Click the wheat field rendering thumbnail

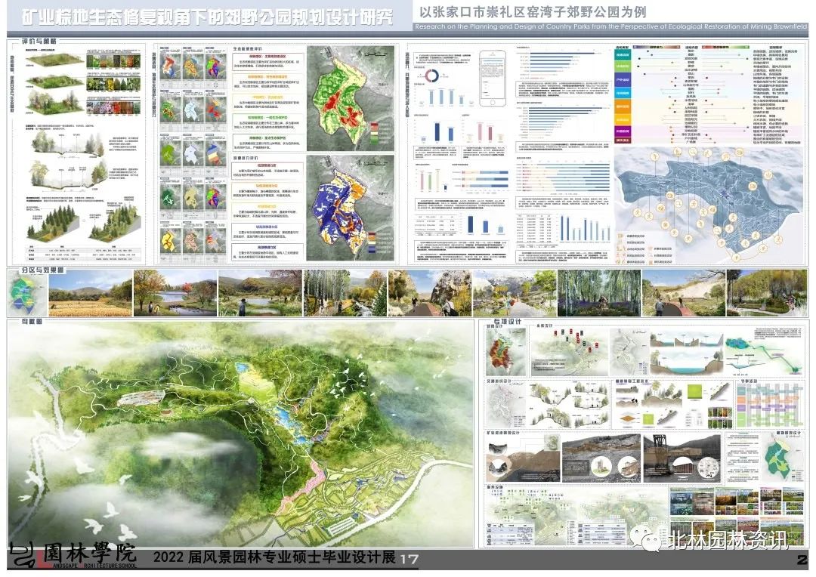click(90, 294)
